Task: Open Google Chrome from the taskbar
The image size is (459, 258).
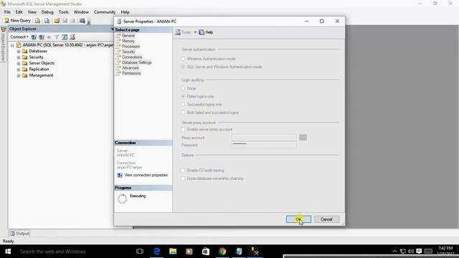Action: pyautogui.click(x=222, y=252)
